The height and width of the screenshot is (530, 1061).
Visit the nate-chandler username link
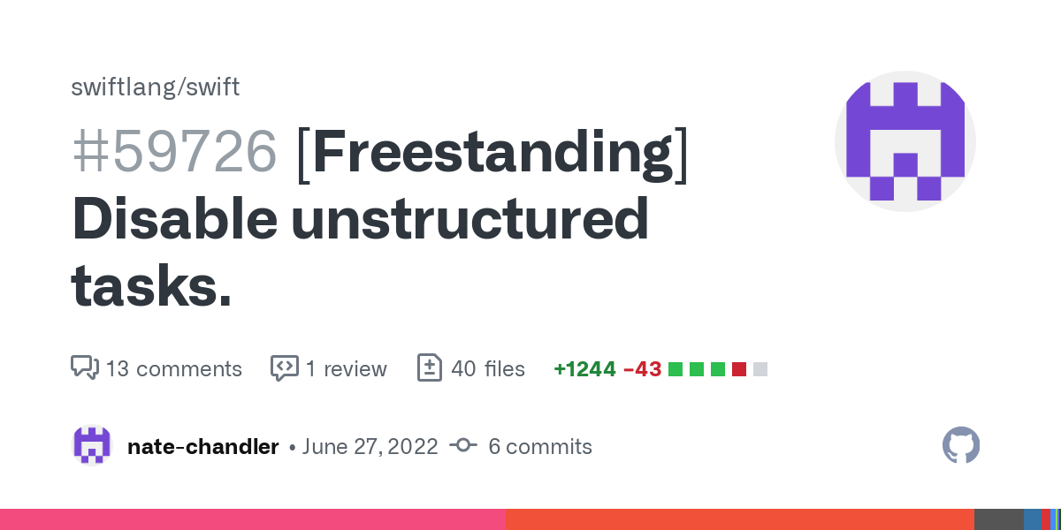tap(203, 447)
